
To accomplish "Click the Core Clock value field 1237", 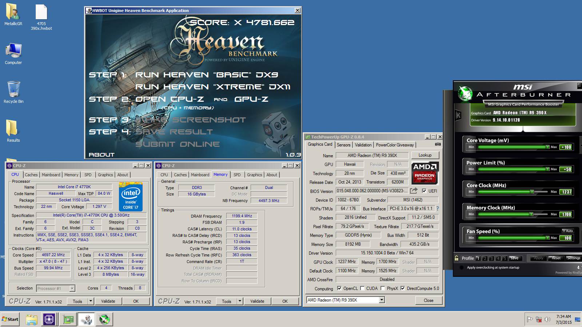I will [566, 192].
